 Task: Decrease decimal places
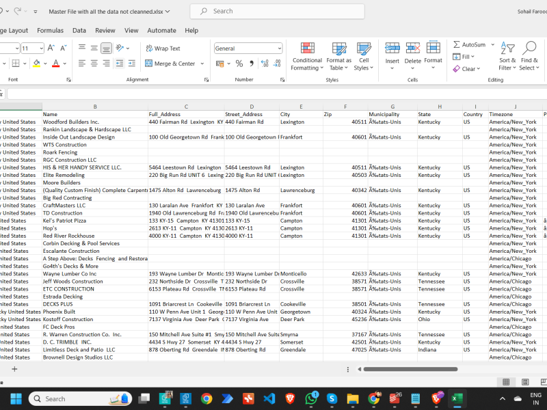(277, 64)
